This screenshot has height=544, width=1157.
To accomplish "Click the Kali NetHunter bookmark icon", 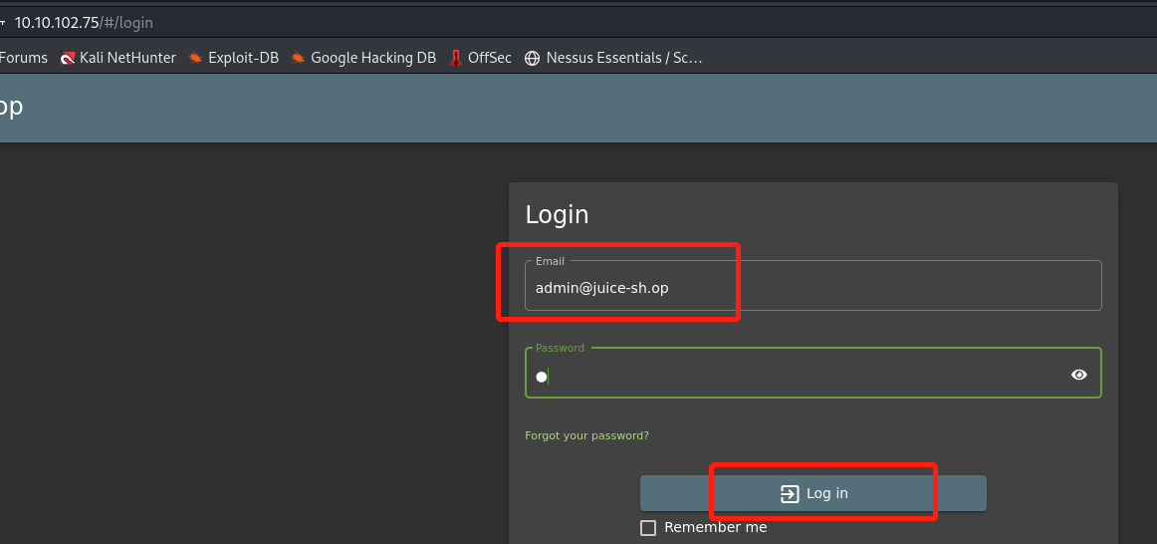I will tap(68, 58).
